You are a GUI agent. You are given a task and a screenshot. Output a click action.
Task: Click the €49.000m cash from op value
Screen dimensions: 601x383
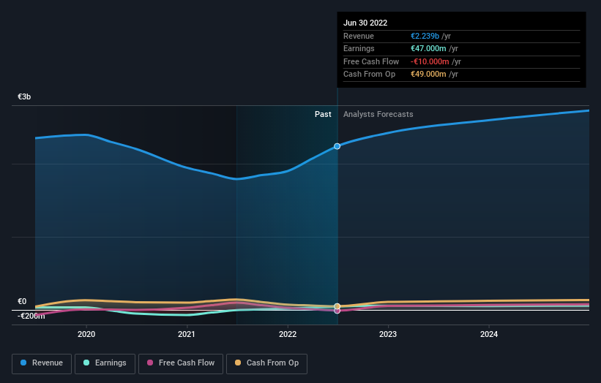pyautogui.click(x=428, y=75)
